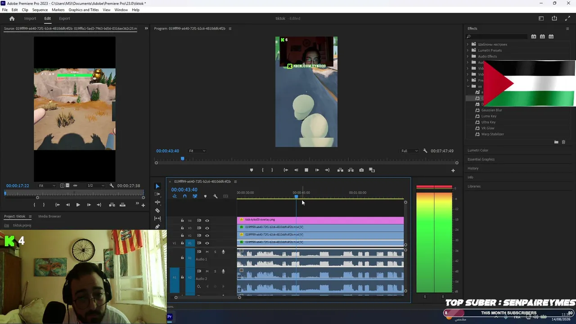Mark In point in Program monitor
The height and width of the screenshot is (324, 576).
coord(263,170)
